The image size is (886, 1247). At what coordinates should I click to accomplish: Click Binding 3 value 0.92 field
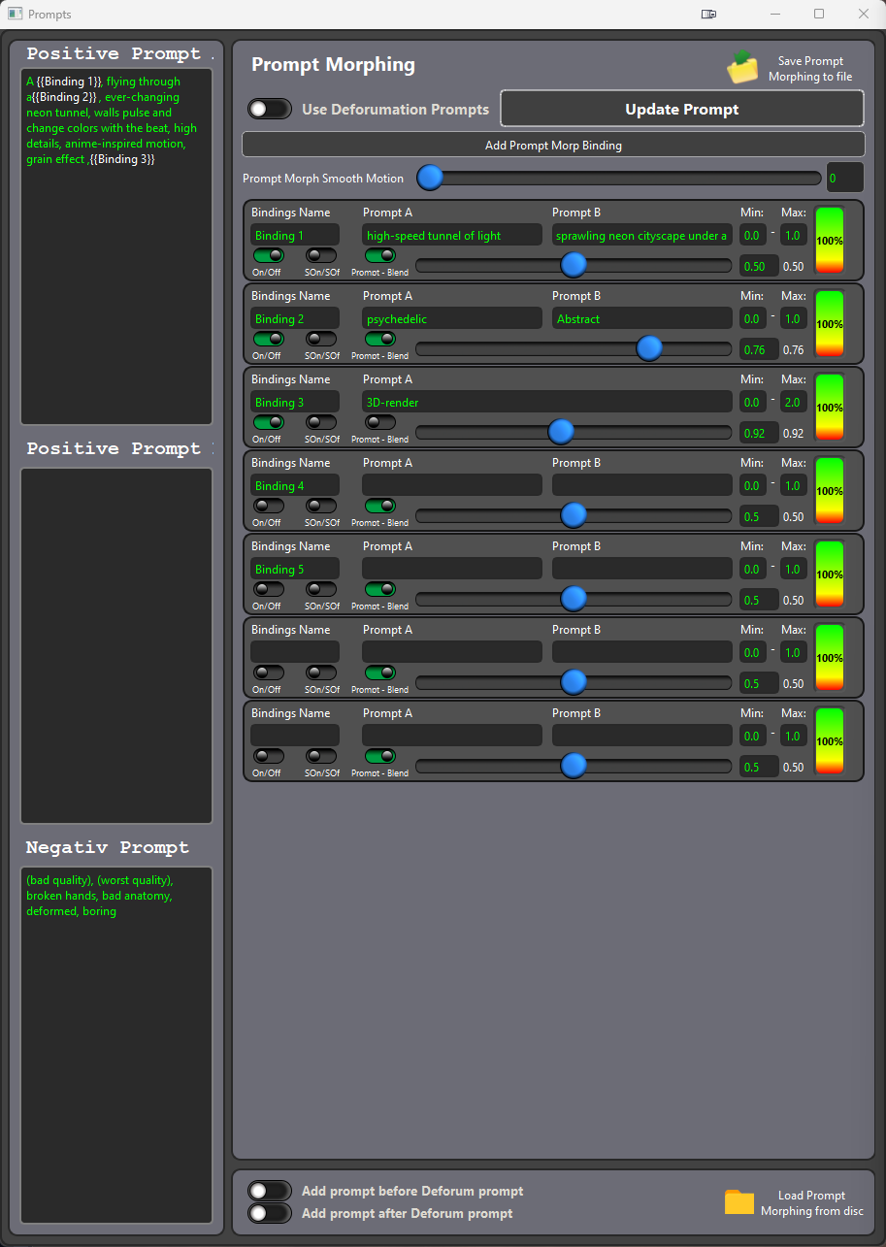[759, 433]
